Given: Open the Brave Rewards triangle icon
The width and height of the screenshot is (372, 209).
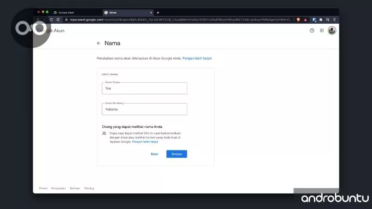Looking at the screenshot, I should (306, 20).
